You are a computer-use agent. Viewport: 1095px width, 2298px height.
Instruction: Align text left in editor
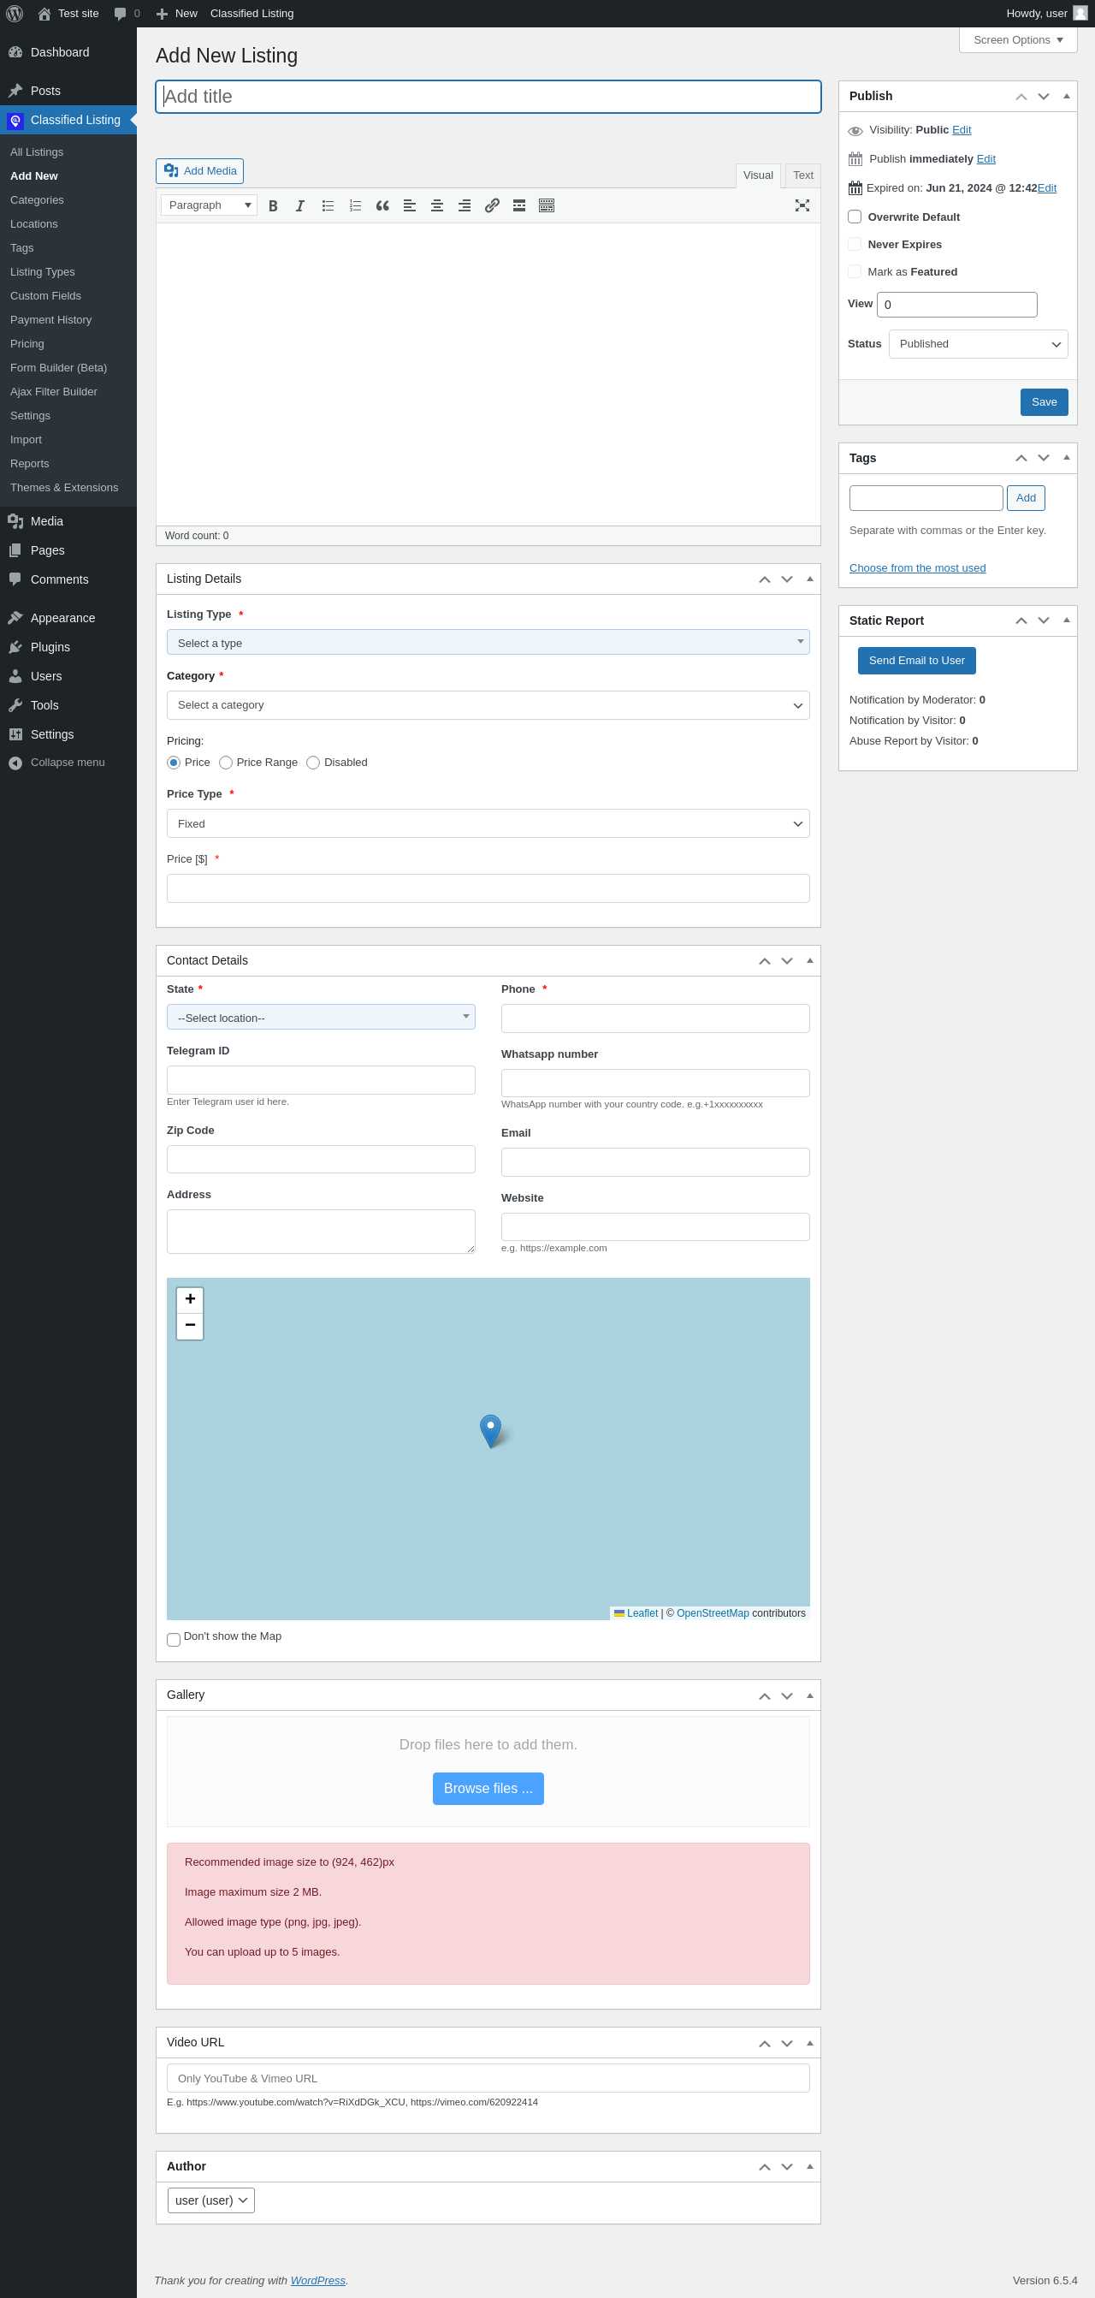pos(410,205)
